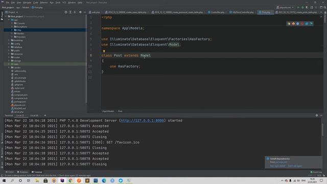Click Run 'npm install' notification link

[277, 166]
